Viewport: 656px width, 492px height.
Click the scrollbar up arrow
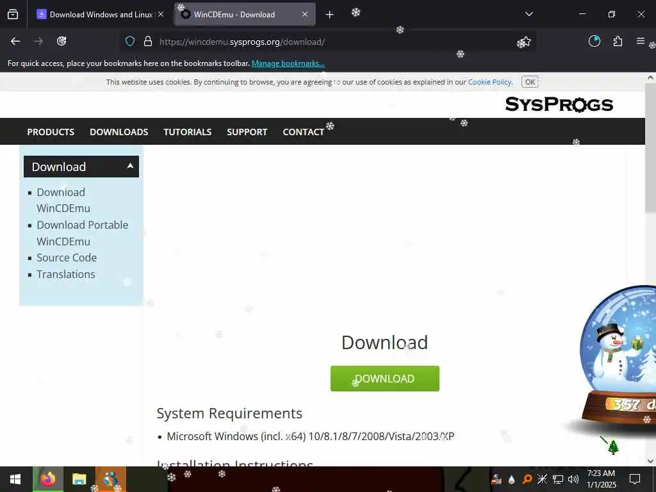(x=650, y=78)
